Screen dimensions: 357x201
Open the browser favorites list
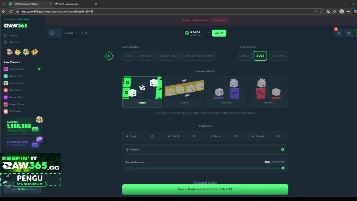pos(335,11)
